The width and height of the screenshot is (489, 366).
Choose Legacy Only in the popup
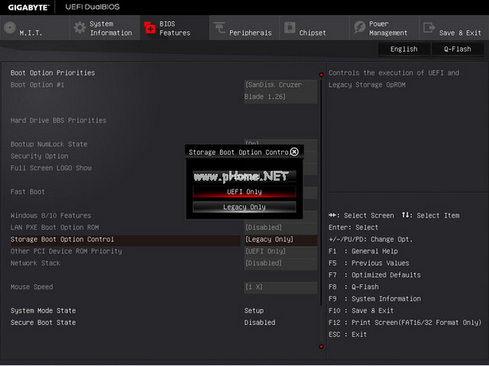point(244,207)
